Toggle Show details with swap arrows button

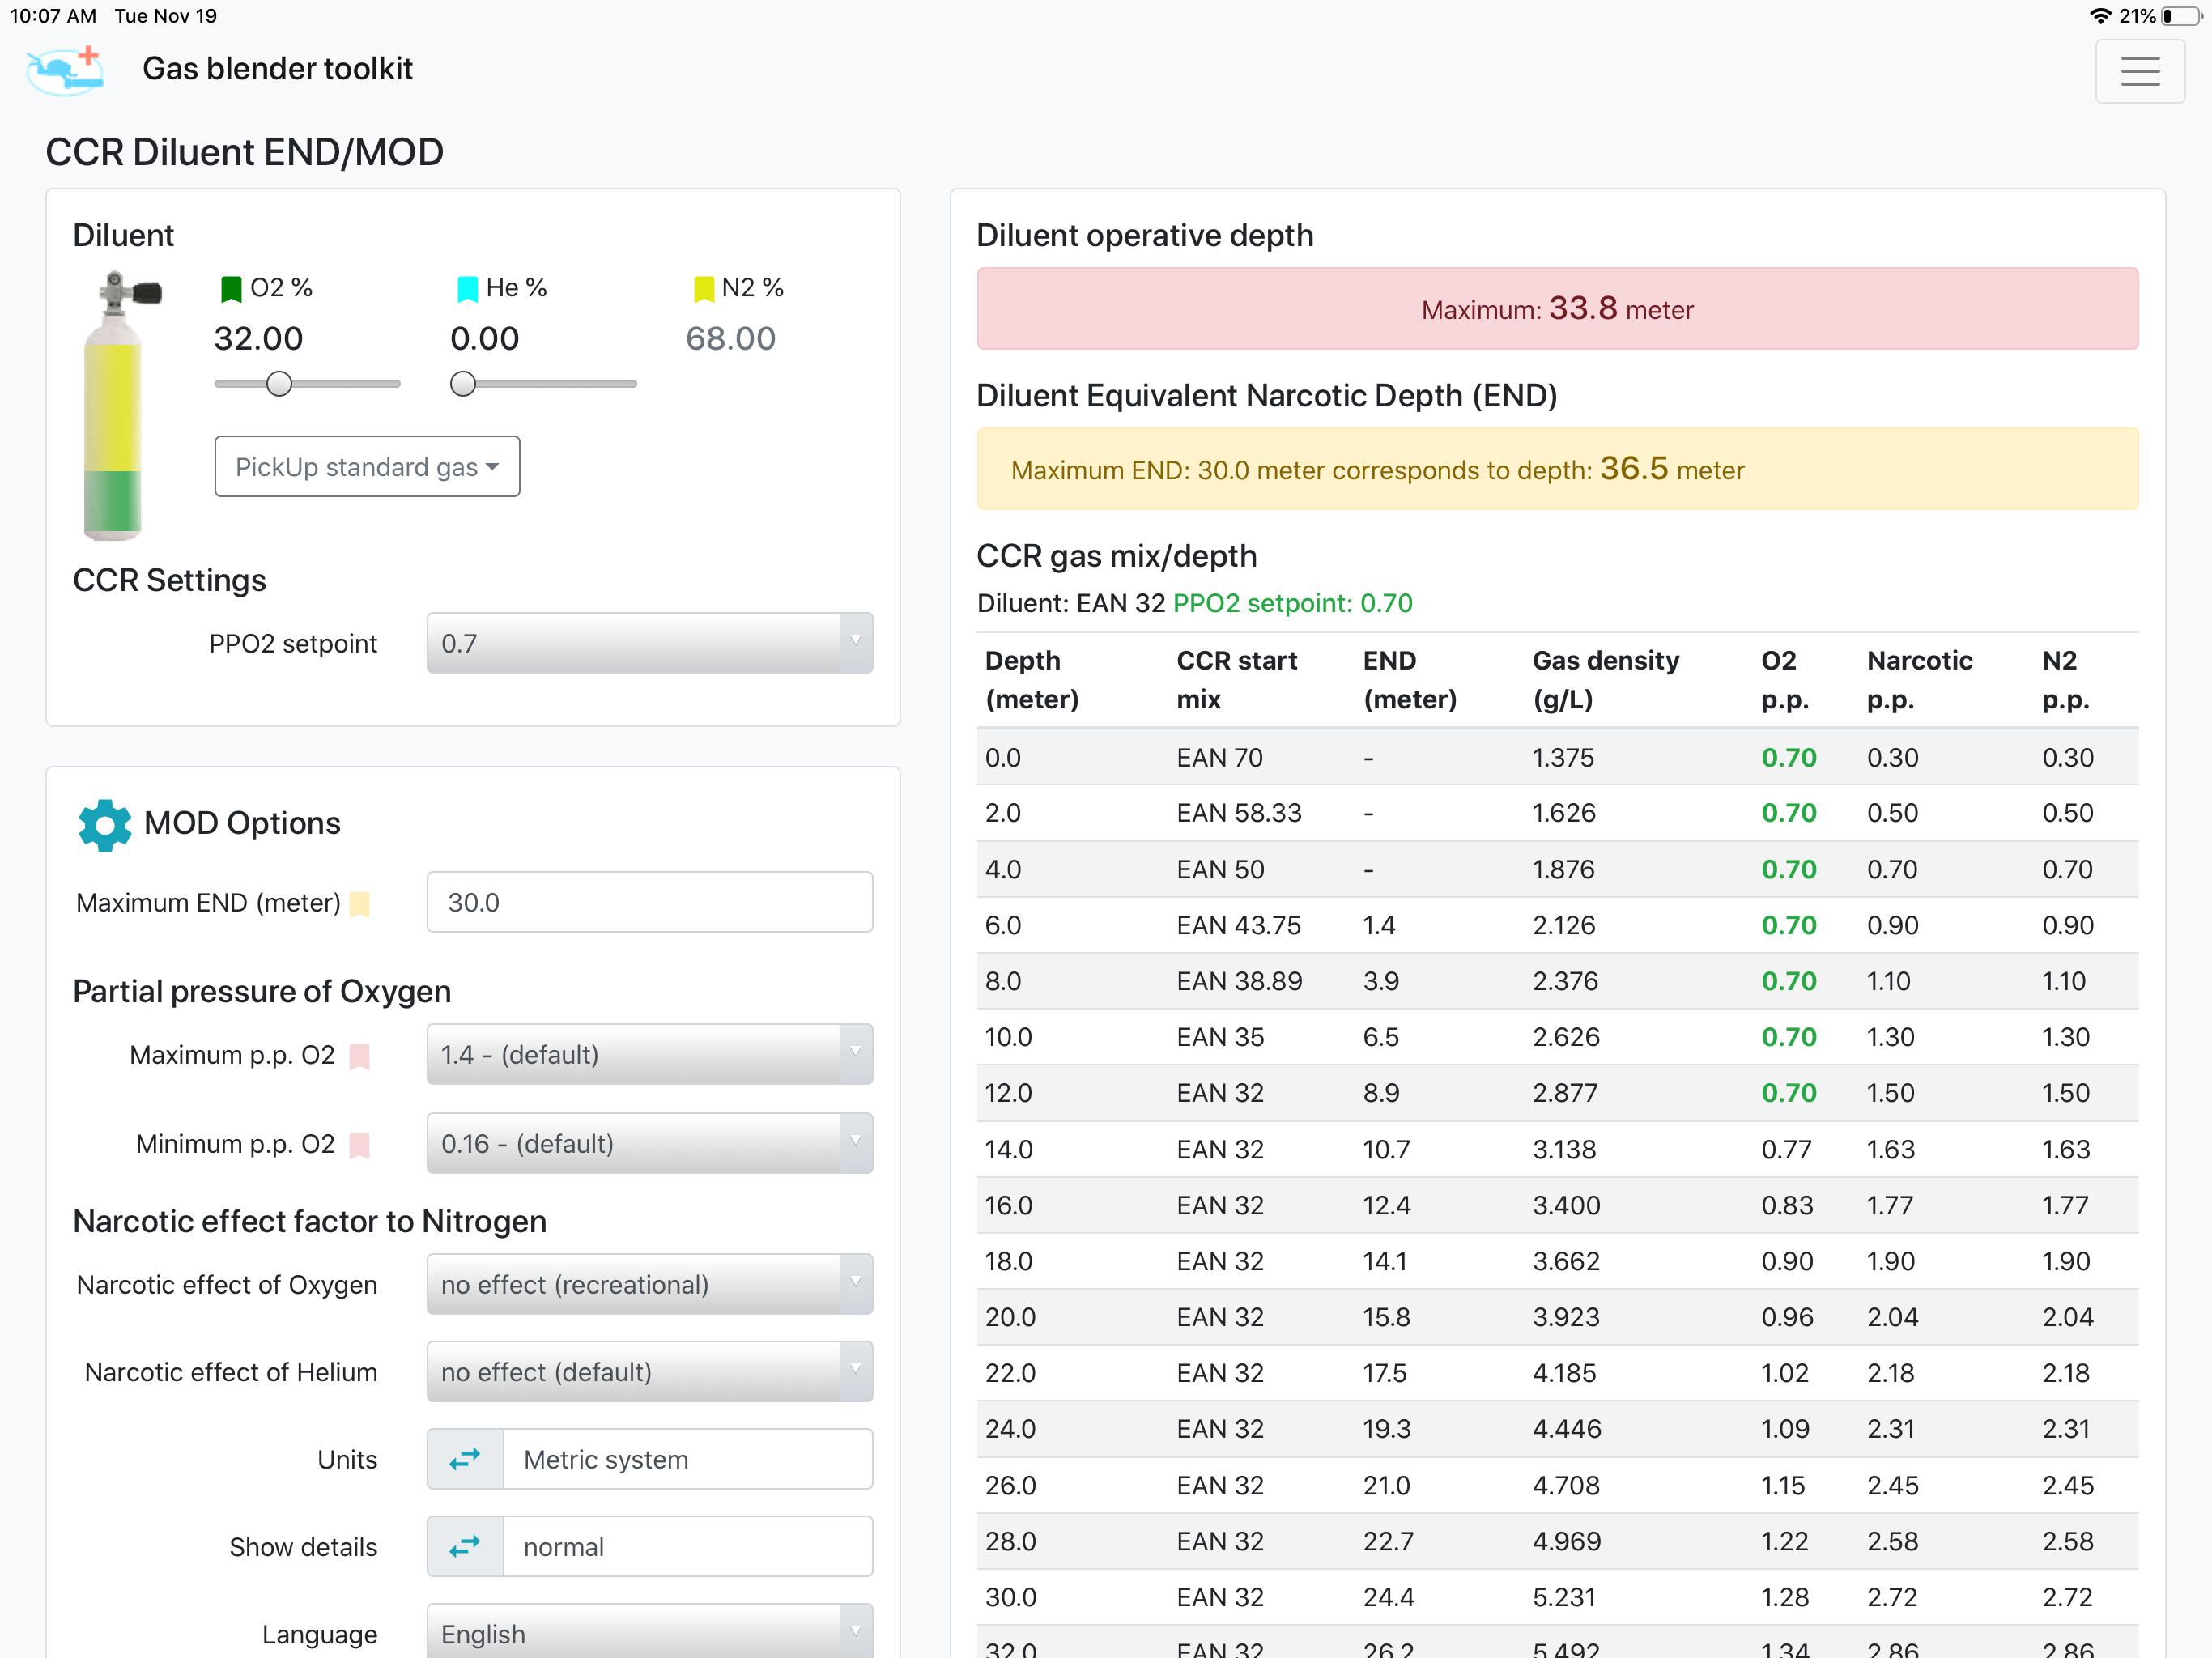[x=465, y=1547]
